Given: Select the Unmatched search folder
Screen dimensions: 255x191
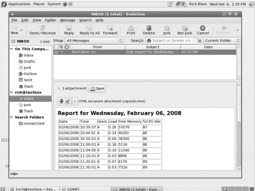Looking at the screenshot, I should click(x=32, y=123).
